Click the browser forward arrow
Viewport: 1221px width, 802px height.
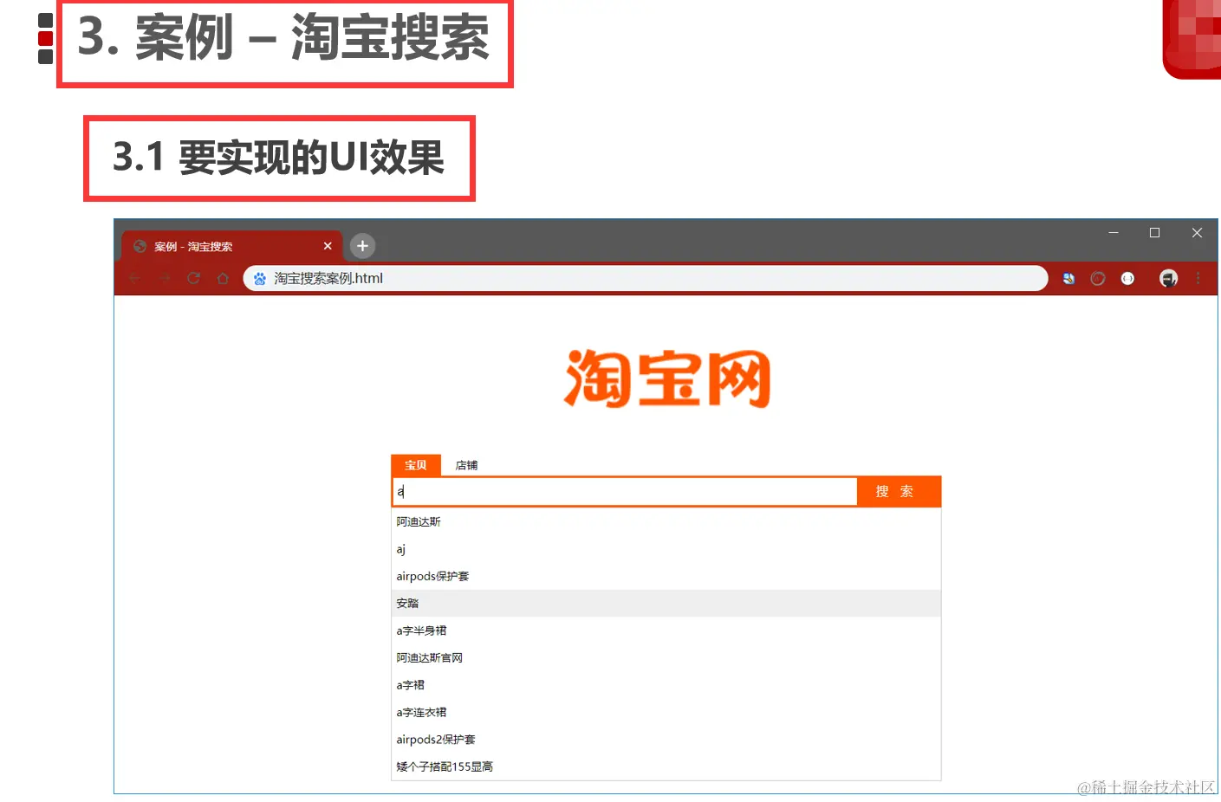(x=165, y=278)
